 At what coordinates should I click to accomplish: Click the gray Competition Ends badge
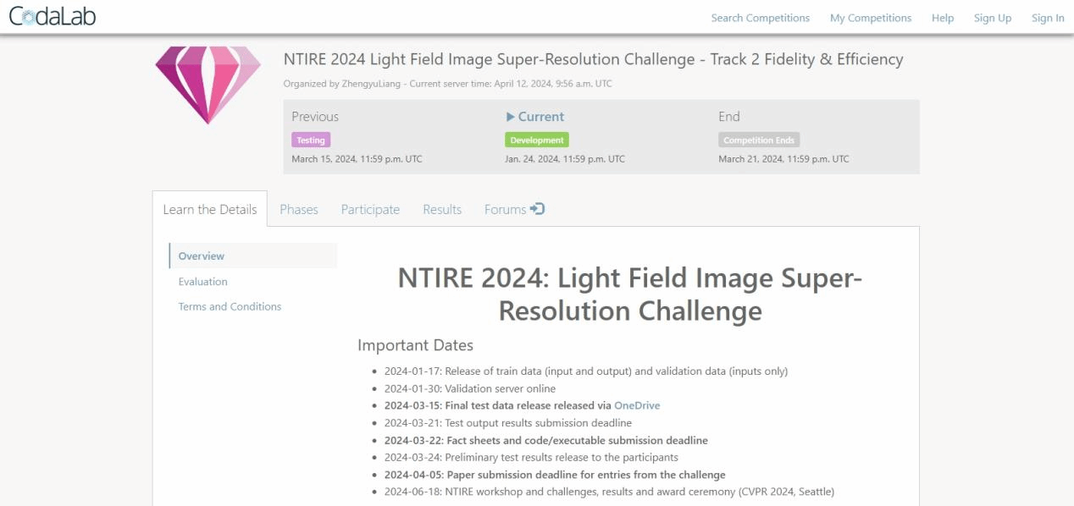[758, 140]
